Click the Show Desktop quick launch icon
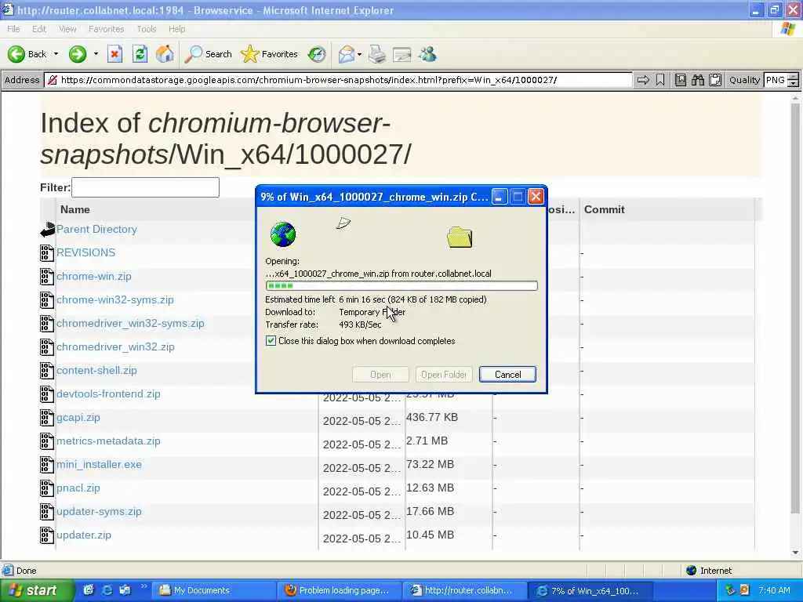The width and height of the screenshot is (803, 602). pyautogui.click(x=89, y=590)
